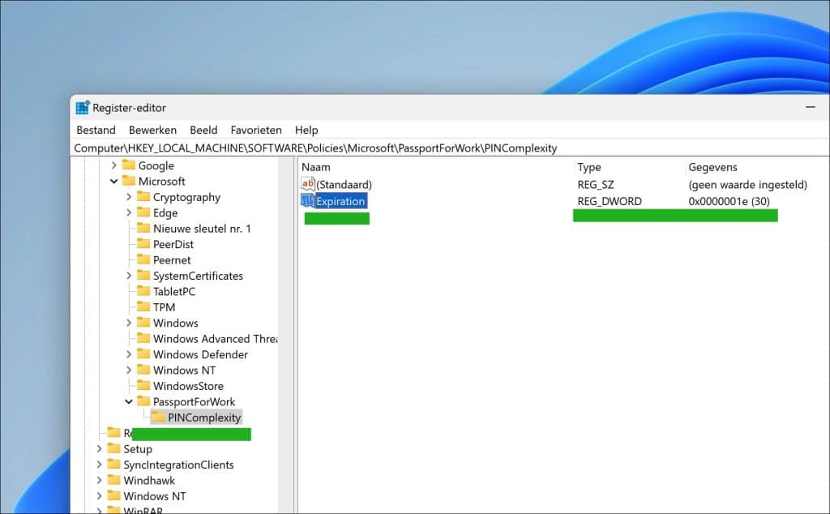830x514 pixels.
Task: Open the Bestand menu
Action: click(x=96, y=130)
